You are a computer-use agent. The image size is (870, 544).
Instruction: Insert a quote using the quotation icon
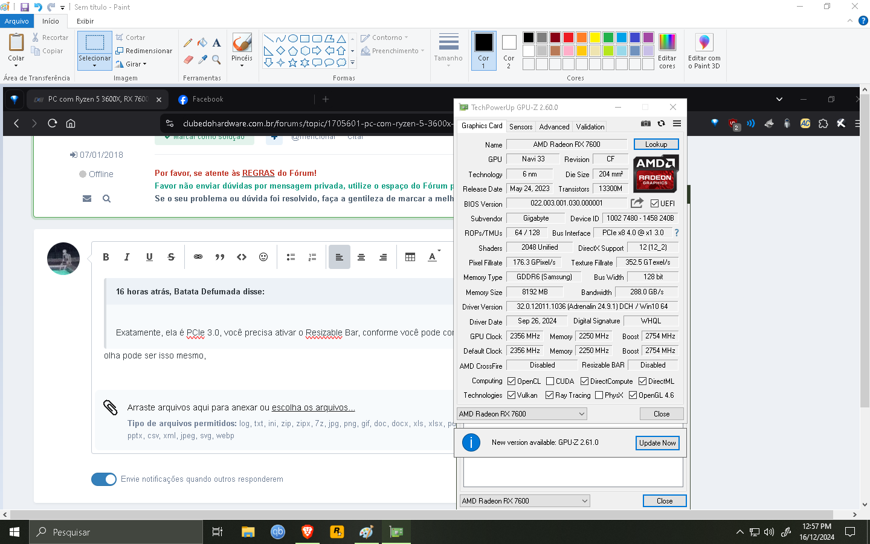pos(220,257)
